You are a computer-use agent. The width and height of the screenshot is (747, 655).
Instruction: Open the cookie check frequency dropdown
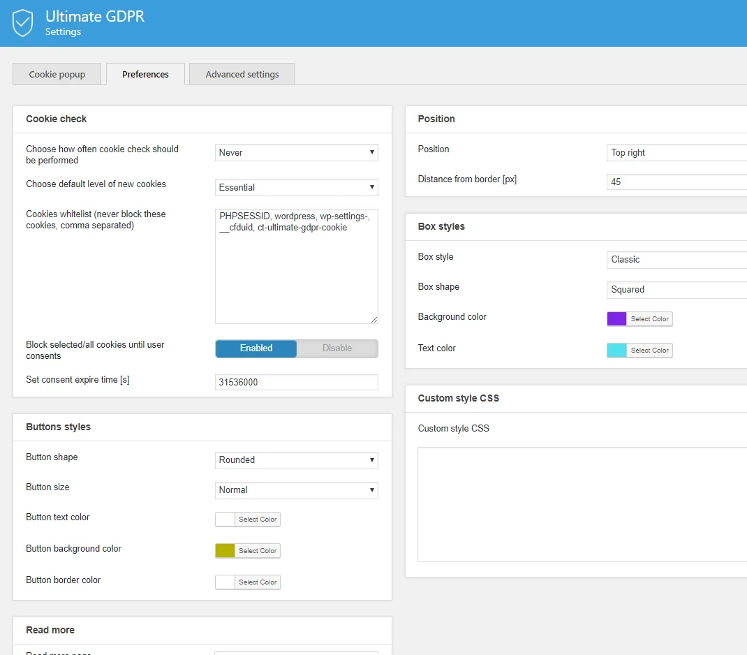[296, 152]
